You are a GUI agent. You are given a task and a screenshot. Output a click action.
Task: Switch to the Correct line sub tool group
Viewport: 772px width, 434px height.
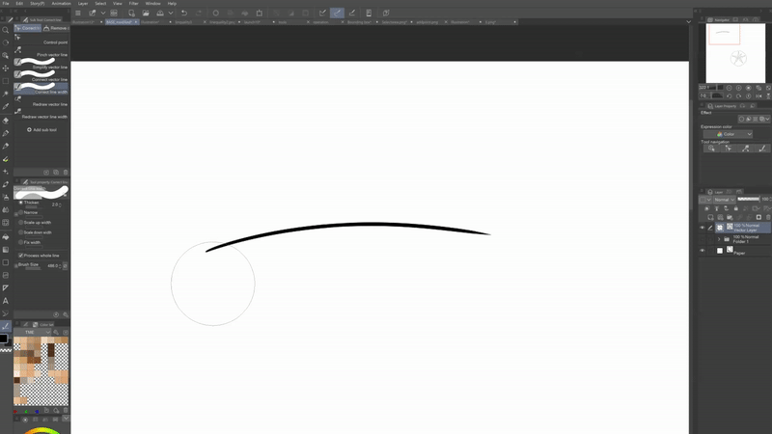coord(28,28)
